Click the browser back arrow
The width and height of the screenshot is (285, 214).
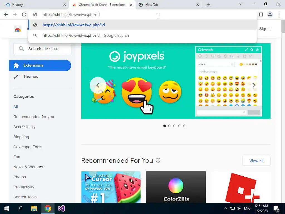tap(6, 14)
